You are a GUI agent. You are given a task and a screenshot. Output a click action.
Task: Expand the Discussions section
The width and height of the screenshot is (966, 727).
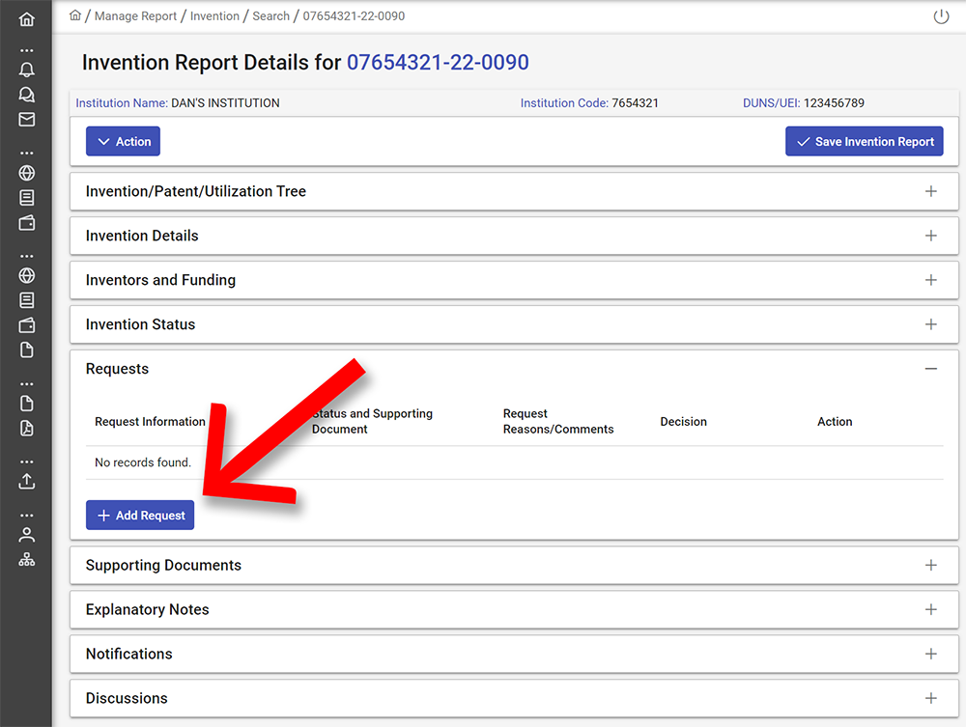[930, 698]
